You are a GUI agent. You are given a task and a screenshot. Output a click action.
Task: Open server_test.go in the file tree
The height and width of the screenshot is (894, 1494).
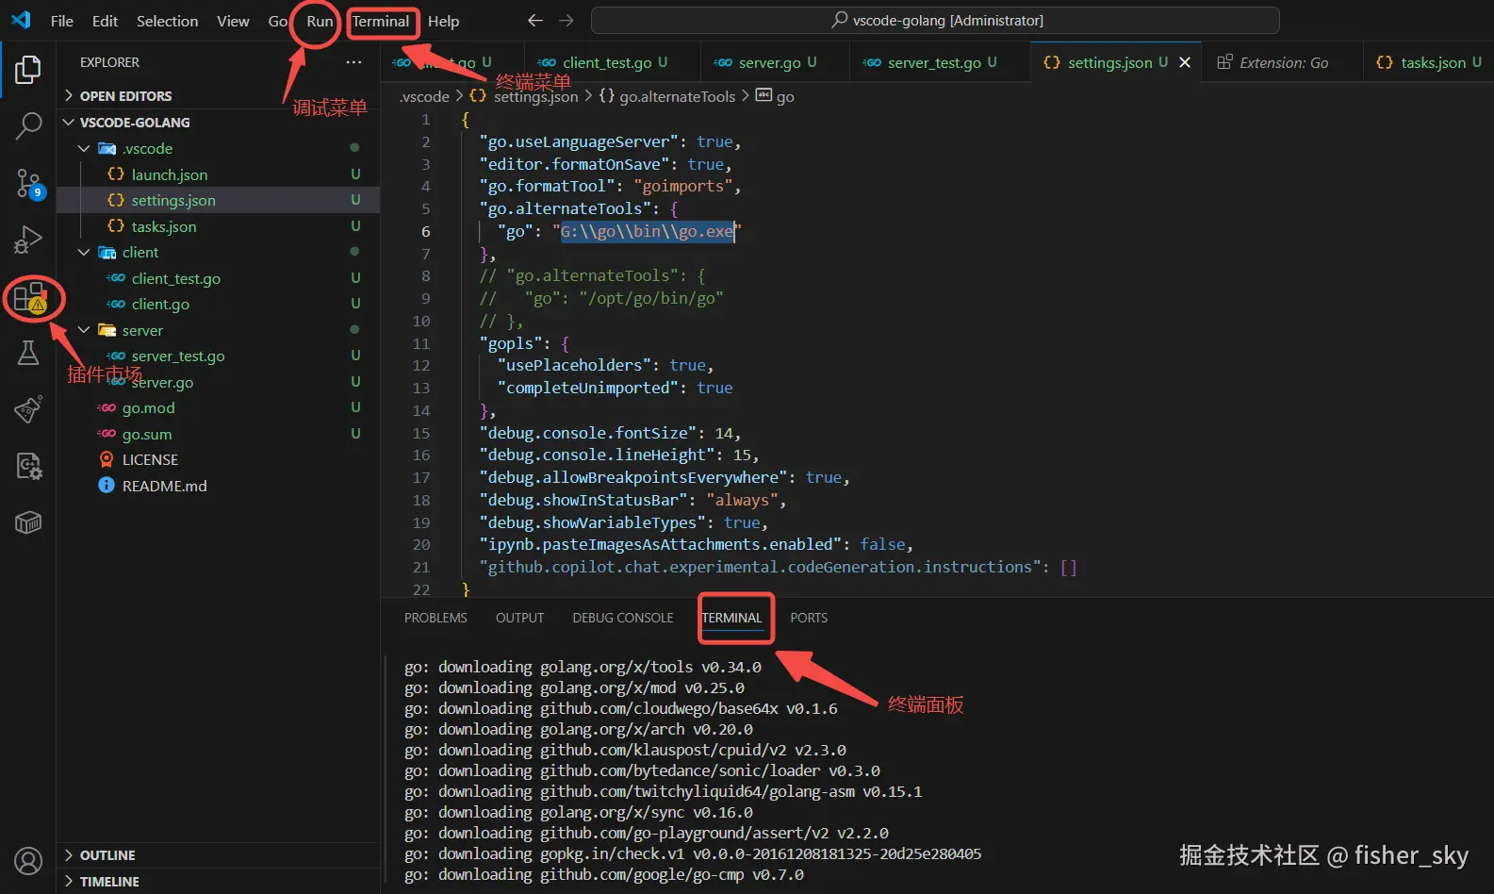coord(218,356)
